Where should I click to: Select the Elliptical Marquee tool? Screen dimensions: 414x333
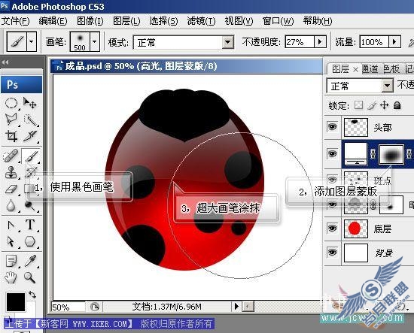pyautogui.click(x=11, y=103)
